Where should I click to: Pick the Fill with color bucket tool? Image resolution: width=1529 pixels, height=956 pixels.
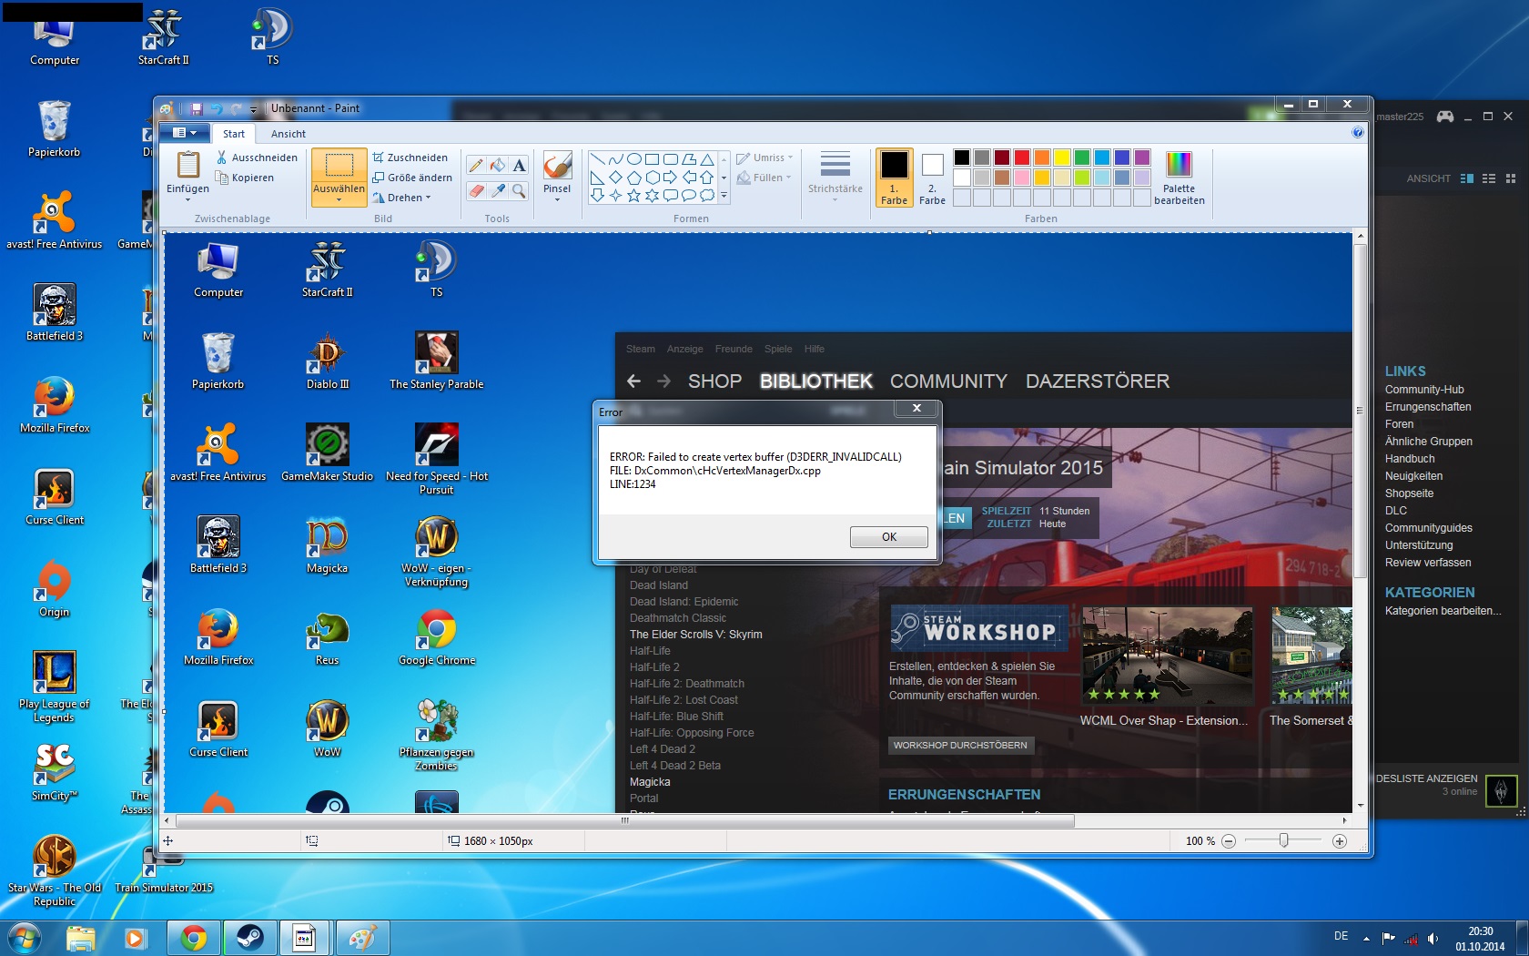(x=497, y=165)
